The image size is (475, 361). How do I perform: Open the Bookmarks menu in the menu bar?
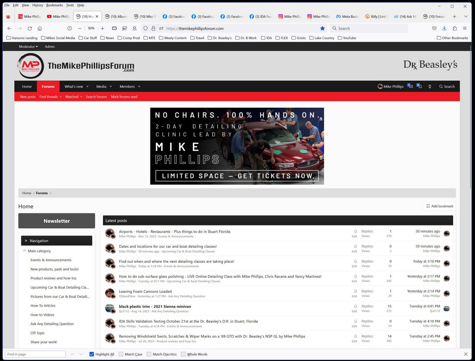point(54,5)
